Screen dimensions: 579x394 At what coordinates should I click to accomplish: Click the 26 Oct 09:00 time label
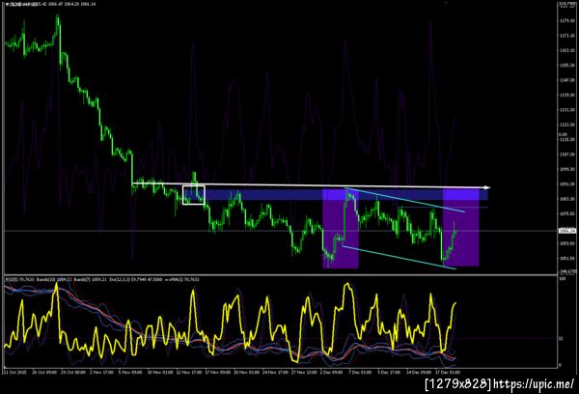click(43, 372)
